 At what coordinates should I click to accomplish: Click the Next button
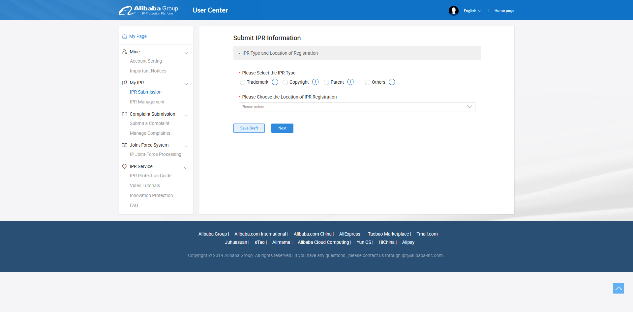tap(282, 128)
